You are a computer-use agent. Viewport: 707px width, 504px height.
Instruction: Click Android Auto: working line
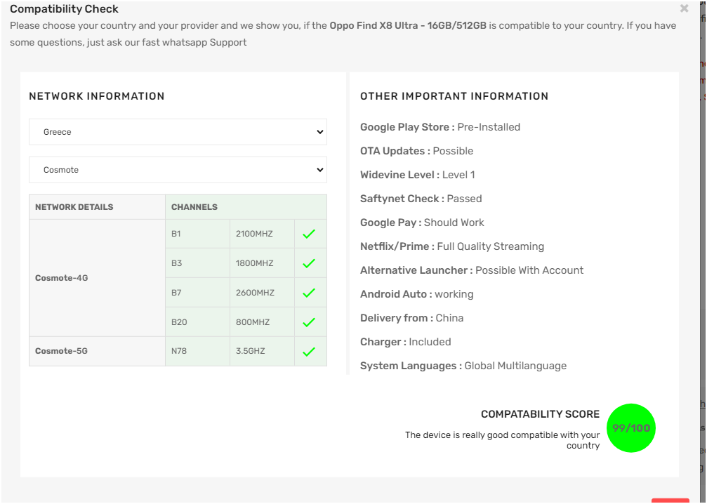click(416, 294)
